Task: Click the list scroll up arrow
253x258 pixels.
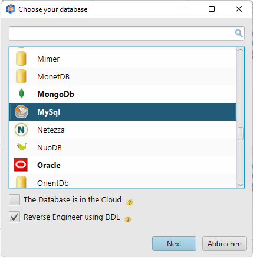Action: [241, 50]
